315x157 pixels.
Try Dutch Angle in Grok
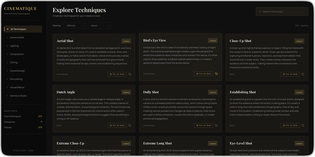pos(117,125)
